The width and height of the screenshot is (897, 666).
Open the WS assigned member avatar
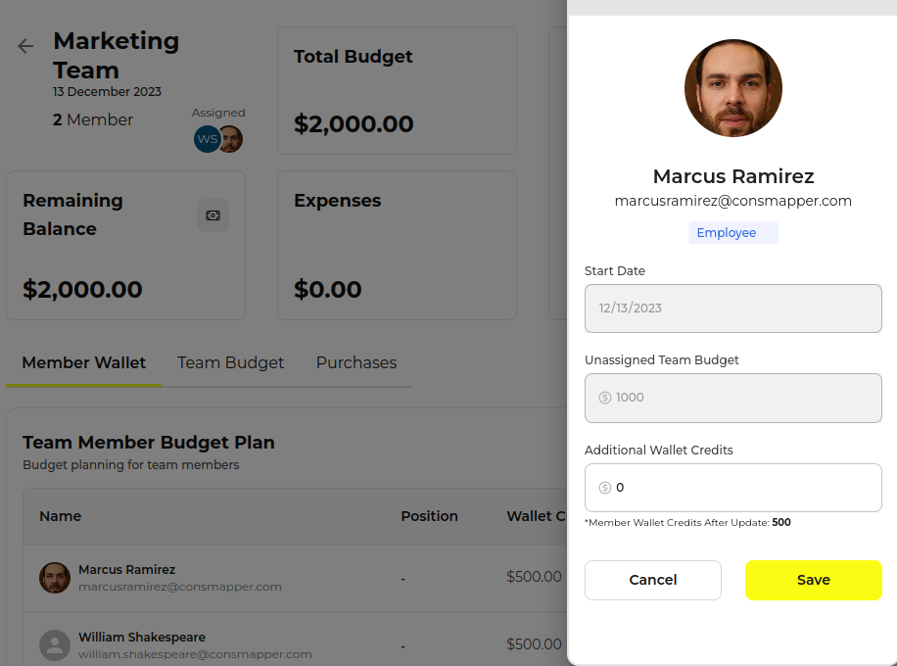[207, 139]
